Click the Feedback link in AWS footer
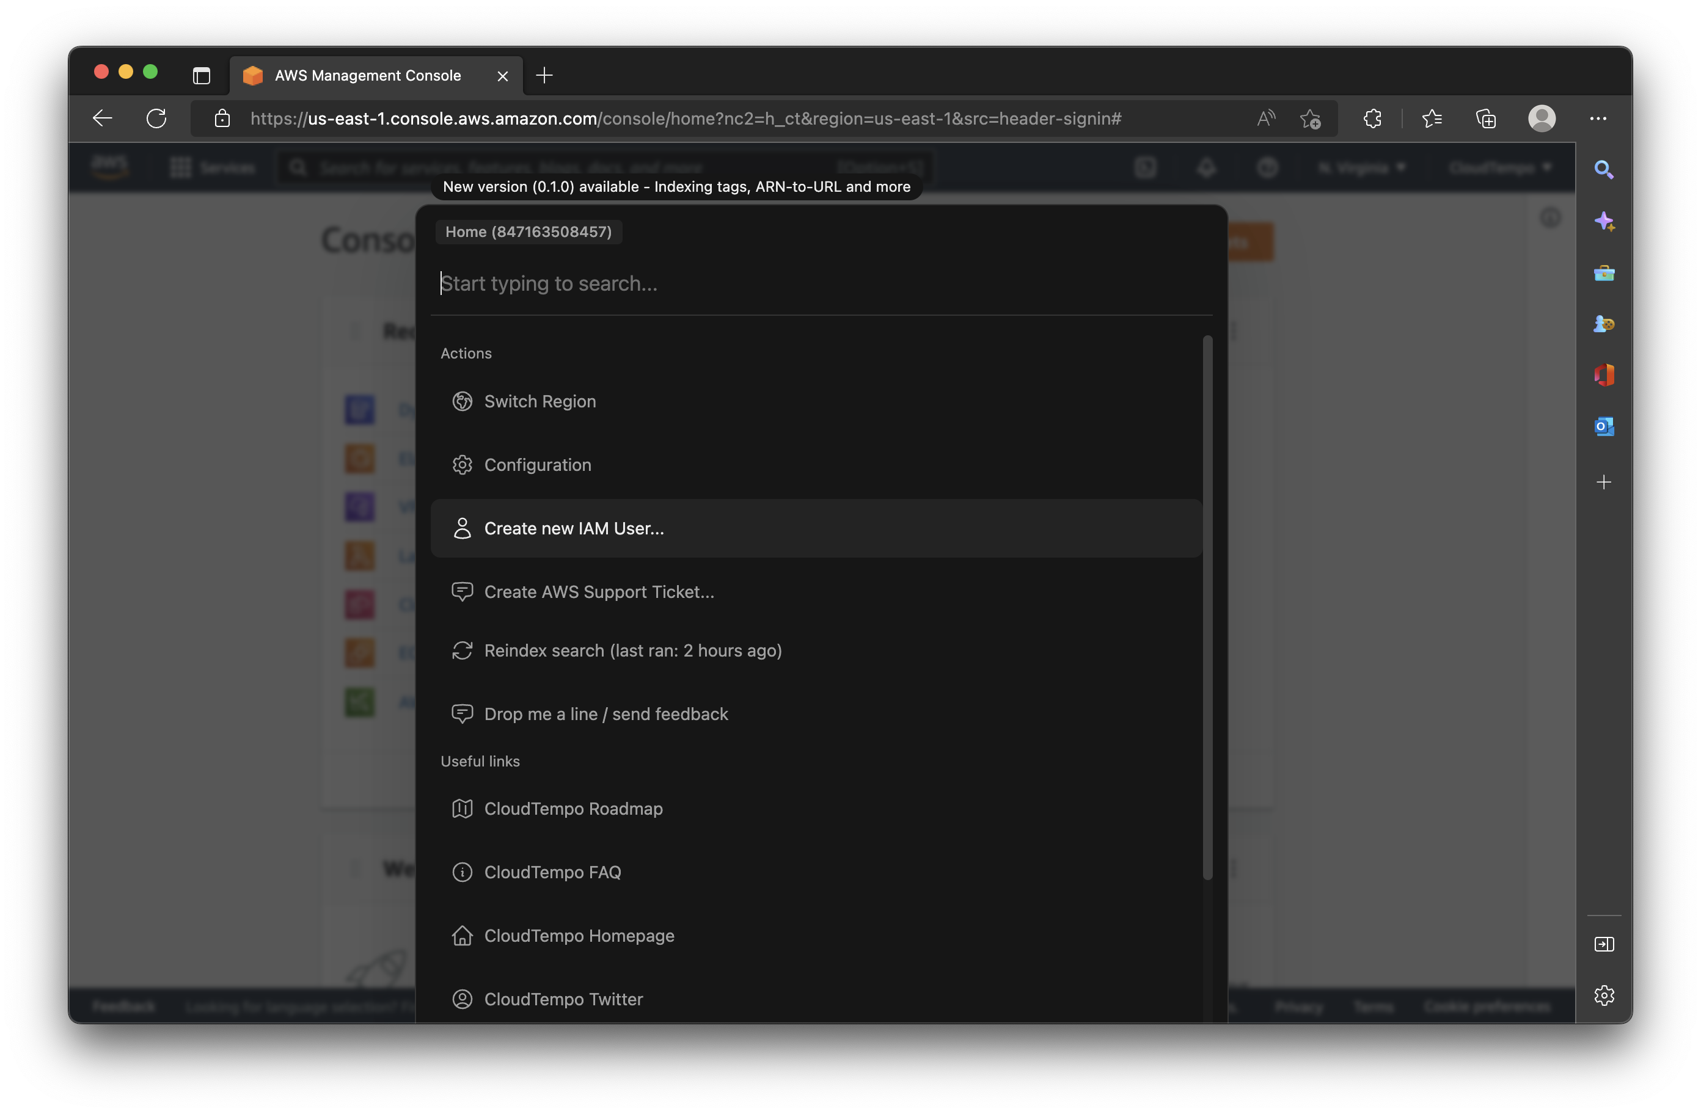 click(123, 1006)
